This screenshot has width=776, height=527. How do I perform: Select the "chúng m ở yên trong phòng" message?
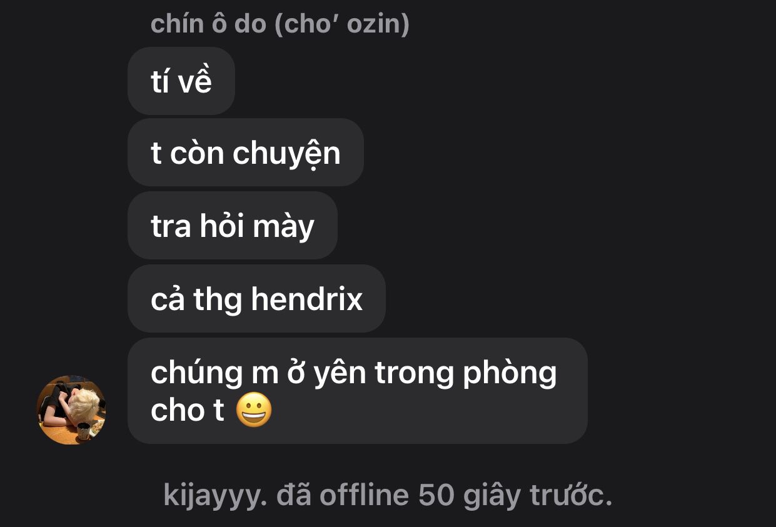tap(358, 391)
